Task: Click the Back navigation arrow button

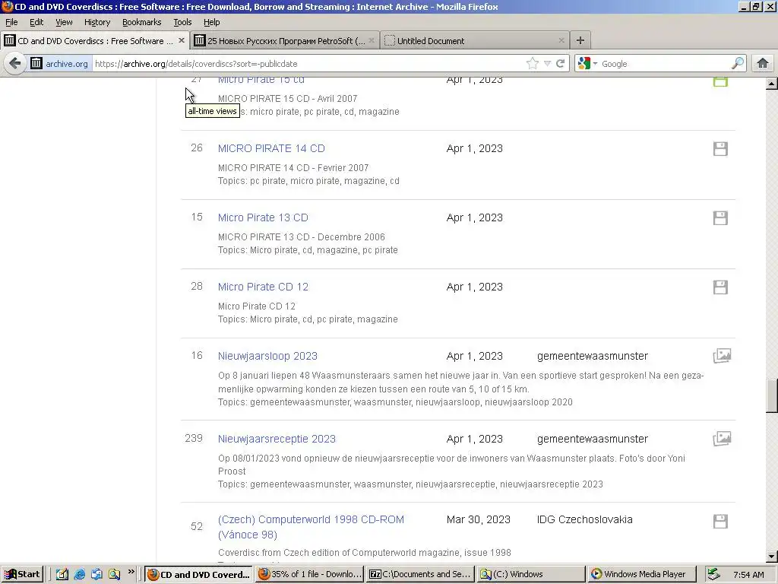Action: pos(15,64)
